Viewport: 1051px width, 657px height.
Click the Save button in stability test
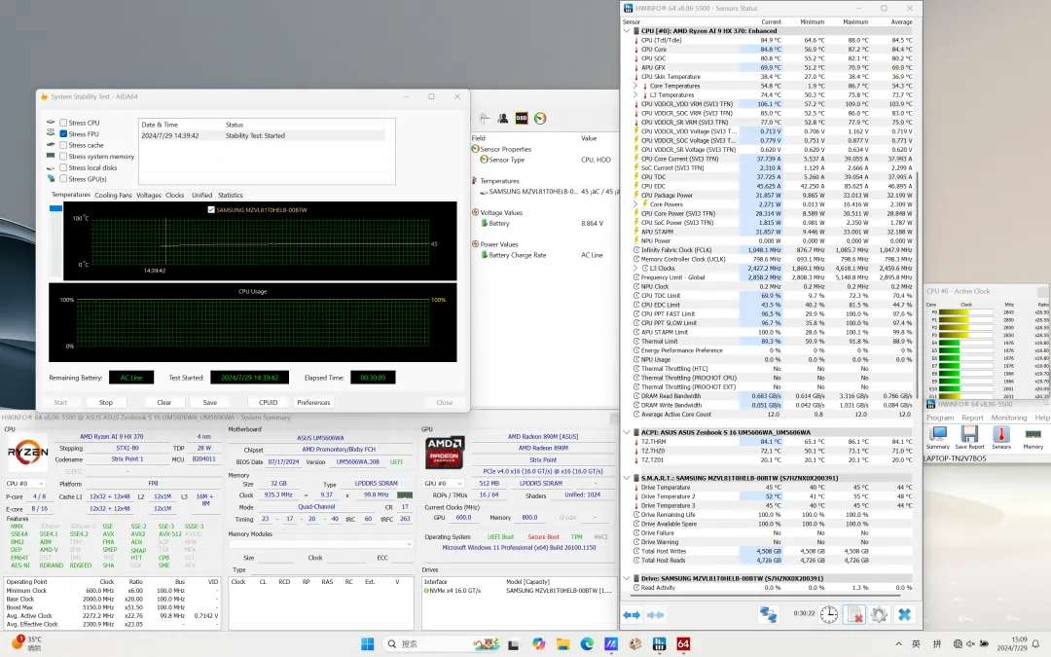pos(210,402)
